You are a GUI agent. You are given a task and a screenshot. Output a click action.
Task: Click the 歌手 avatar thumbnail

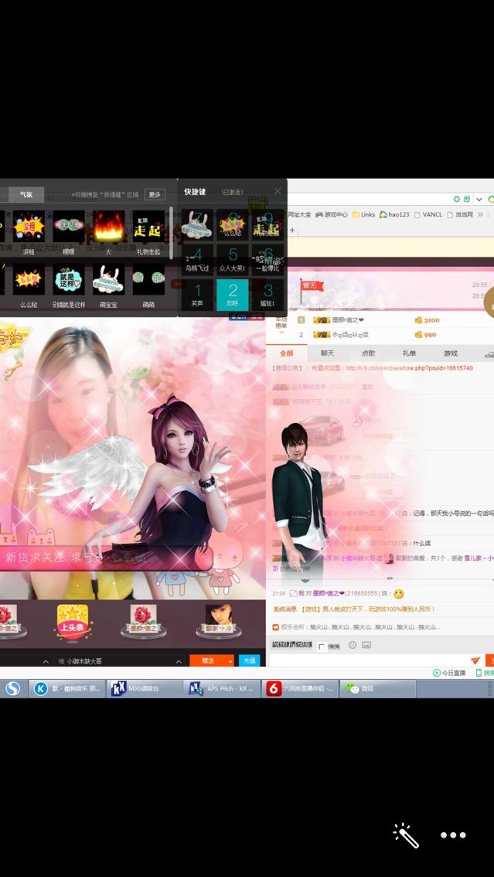[219, 620]
